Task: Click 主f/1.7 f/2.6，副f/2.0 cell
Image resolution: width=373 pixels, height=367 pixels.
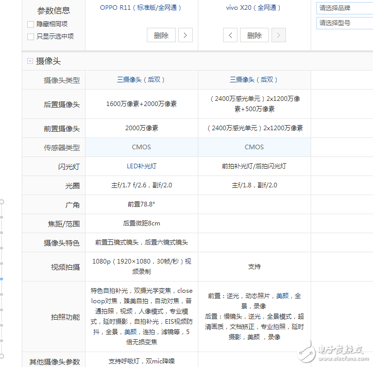Action: 142,185
